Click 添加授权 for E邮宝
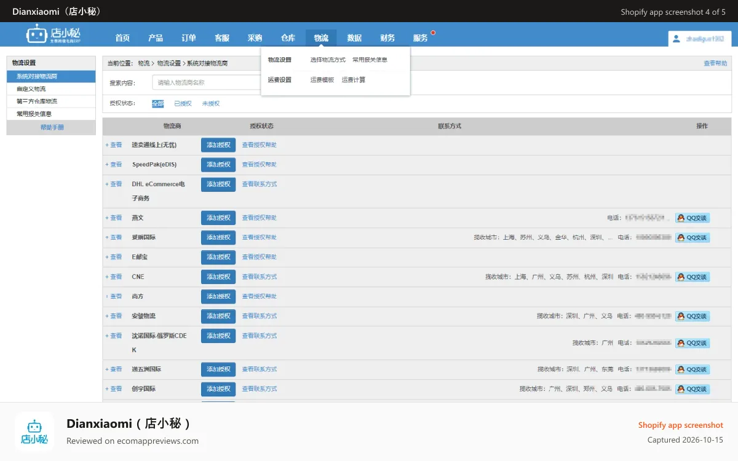 (218, 257)
